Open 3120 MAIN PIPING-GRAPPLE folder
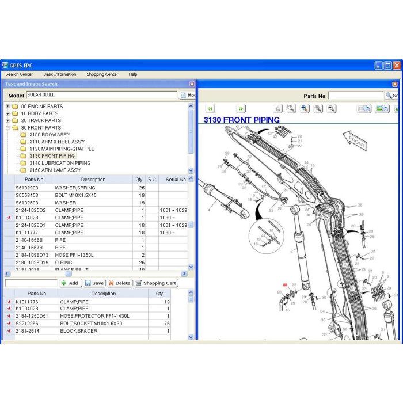The height and width of the screenshot is (403, 403). coord(62,149)
